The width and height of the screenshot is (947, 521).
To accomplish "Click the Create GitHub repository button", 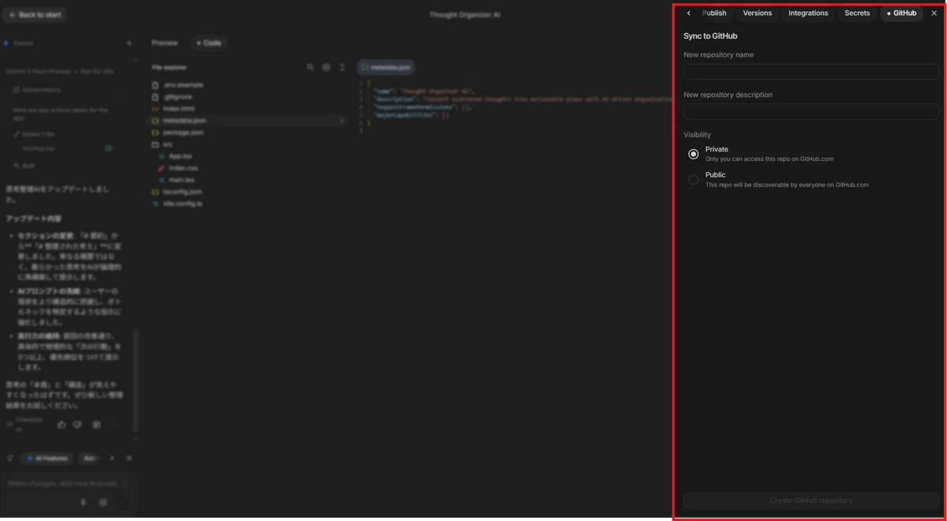I will tap(811, 500).
